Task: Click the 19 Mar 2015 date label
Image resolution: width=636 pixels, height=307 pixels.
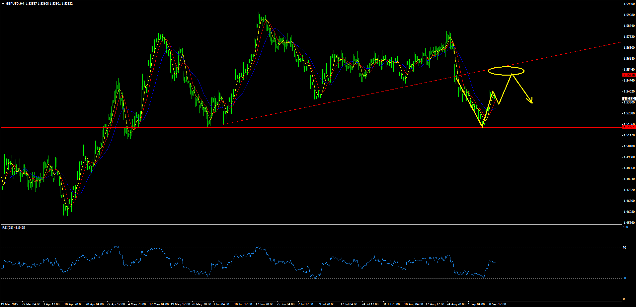Action: click(x=9, y=304)
